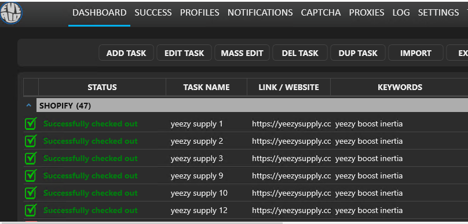Image resolution: width=468 pixels, height=224 pixels.
Task: Select the yeezy supply 1 task name
Action: tap(197, 124)
